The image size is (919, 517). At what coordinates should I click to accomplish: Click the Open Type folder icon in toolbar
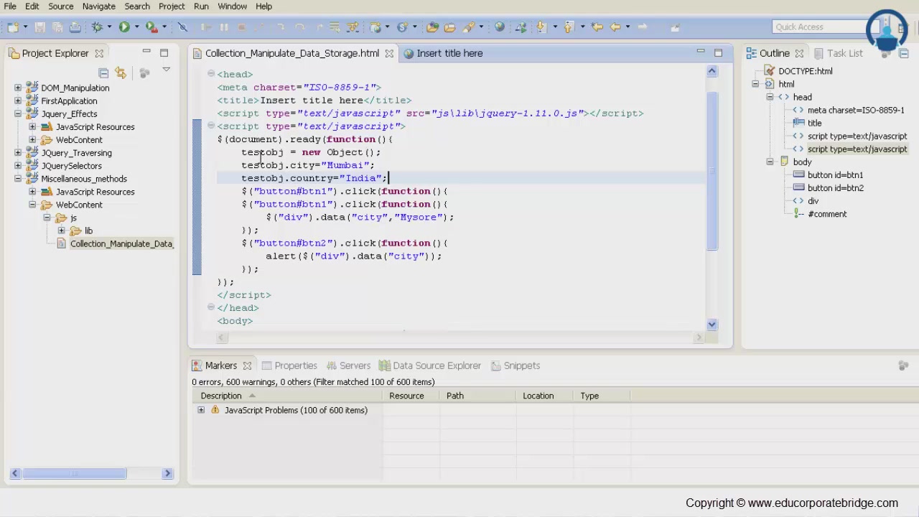click(432, 27)
